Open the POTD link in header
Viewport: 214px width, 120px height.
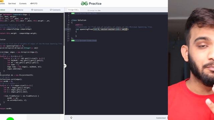(34, 4)
